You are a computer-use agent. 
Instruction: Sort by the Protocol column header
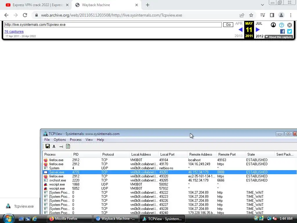[115, 154]
